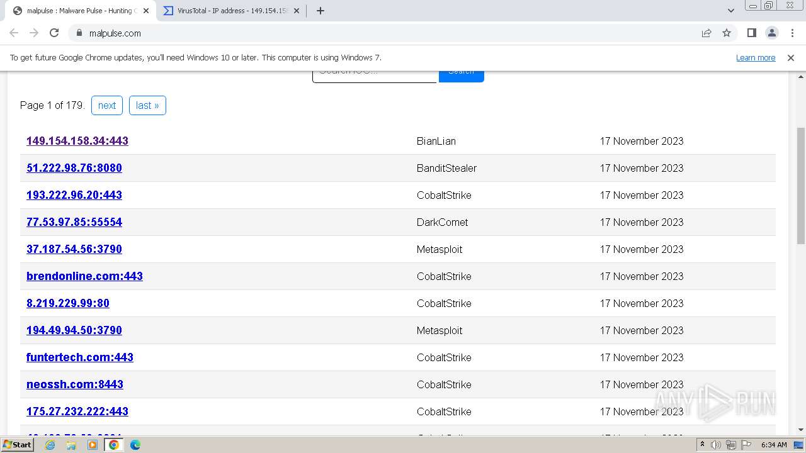This screenshot has height=453, width=806.
Task: Open the Learn more link
Action: click(756, 57)
